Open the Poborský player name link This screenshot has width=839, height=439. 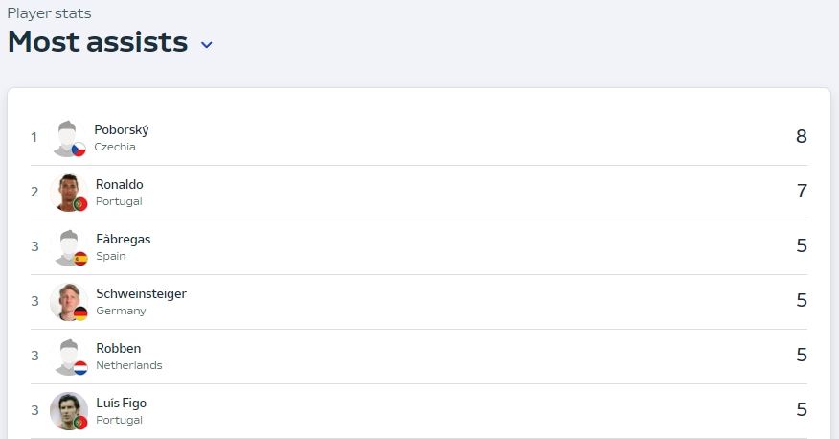click(122, 130)
